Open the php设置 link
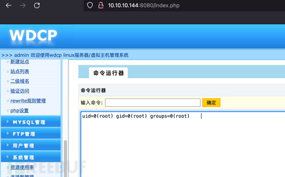Viewport: 285px width, 177px height. (x=19, y=111)
